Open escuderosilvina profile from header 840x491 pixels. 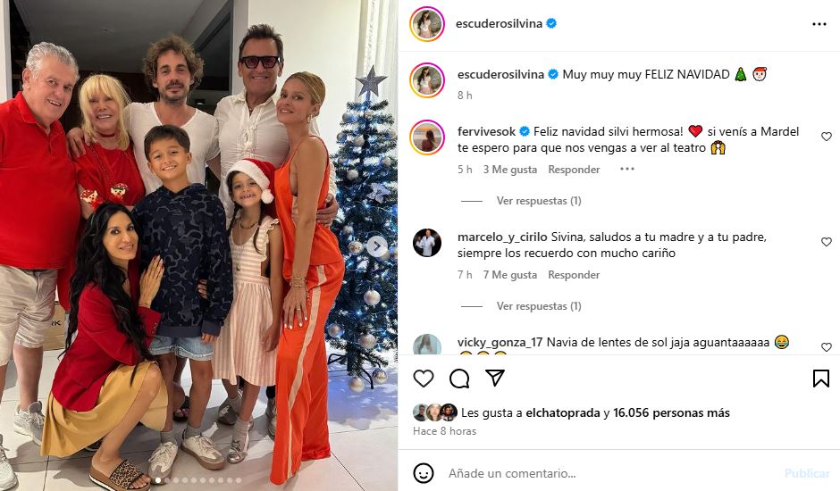[499, 23]
